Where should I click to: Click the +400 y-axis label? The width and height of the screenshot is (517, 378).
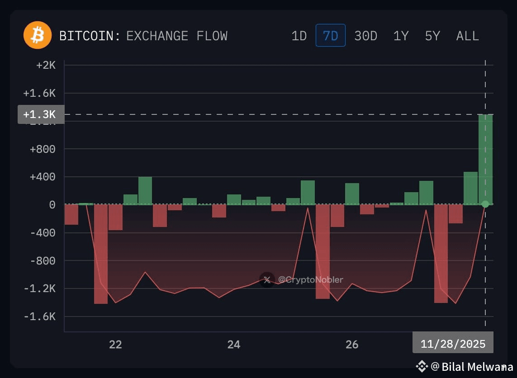(43, 177)
